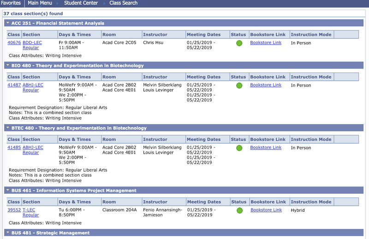Collapse the ACC 251 Financial Statement Analysis section
The image size is (369, 239).
tap(8, 23)
